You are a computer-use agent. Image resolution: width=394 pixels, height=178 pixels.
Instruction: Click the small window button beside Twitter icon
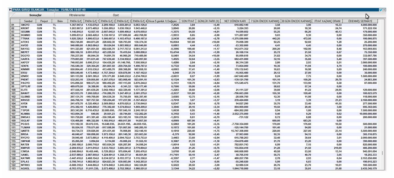pyautogui.click(x=384, y=10)
